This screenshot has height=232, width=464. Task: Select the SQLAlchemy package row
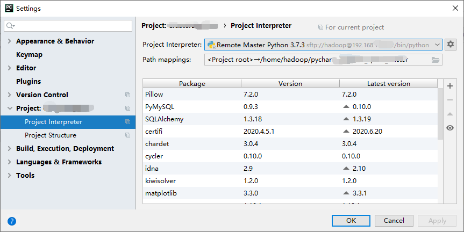[290, 119]
